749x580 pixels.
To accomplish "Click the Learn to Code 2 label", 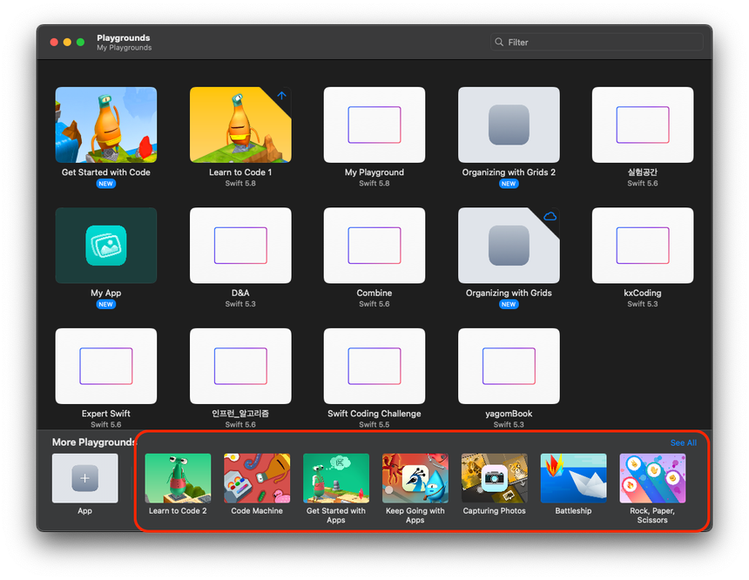I will pyautogui.click(x=178, y=510).
